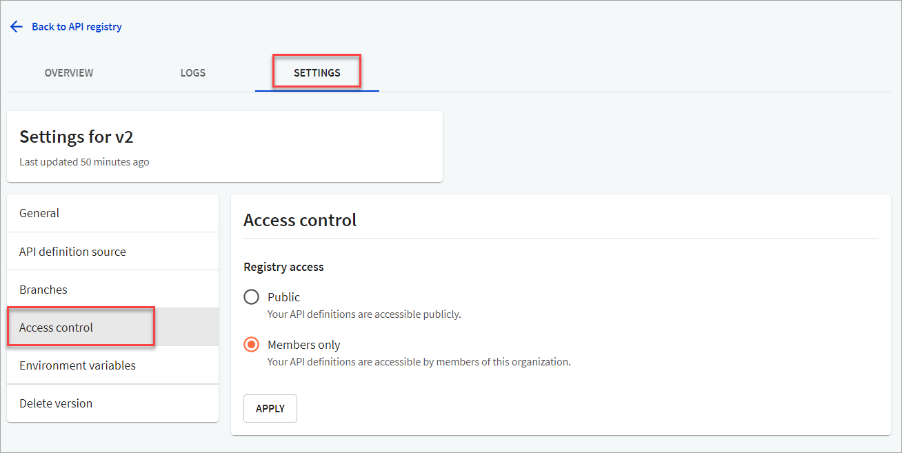Viewport: 902px width, 453px height.
Task: Open Environment variables section
Action: coord(112,365)
